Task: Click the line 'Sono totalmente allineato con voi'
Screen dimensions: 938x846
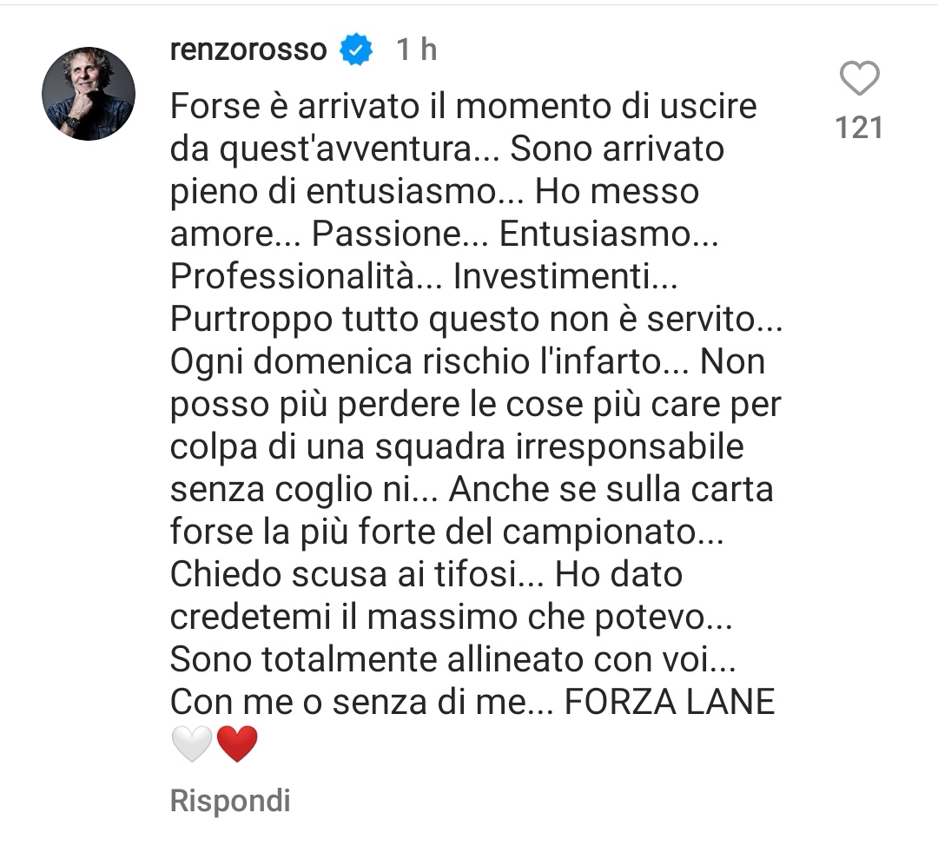Action: tap(452, 659)
